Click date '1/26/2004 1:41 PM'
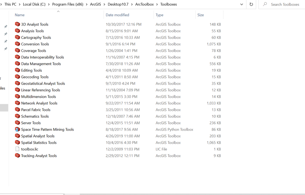Viewport: 305px width, 195px height. pos(122,51)
